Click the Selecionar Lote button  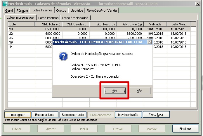73,115
